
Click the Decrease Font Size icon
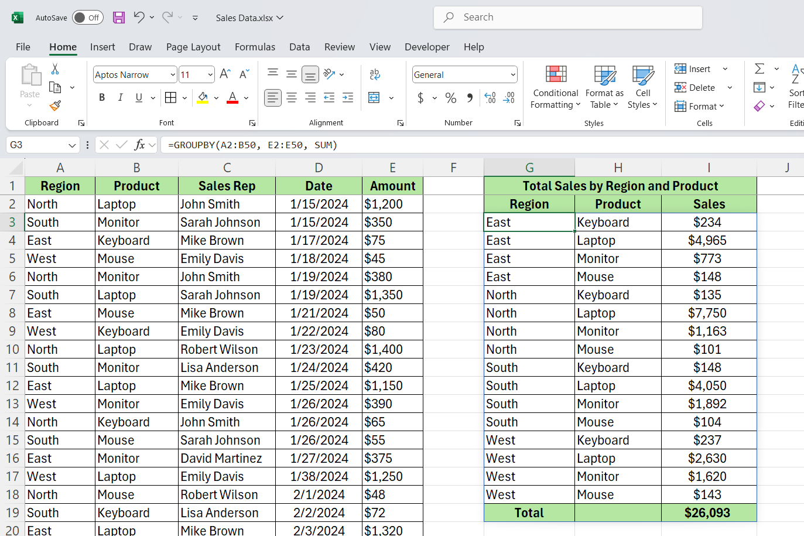pos(244,74)
